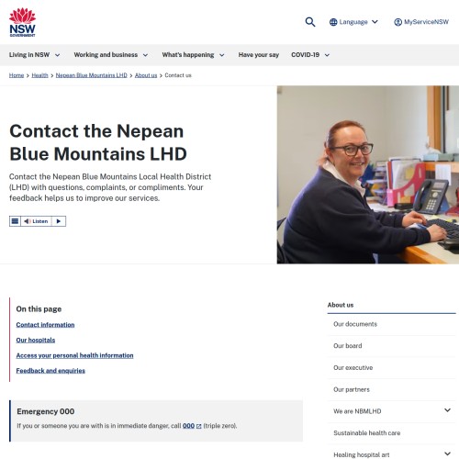Expand the What's happening menu

click(x=193, y=55)
